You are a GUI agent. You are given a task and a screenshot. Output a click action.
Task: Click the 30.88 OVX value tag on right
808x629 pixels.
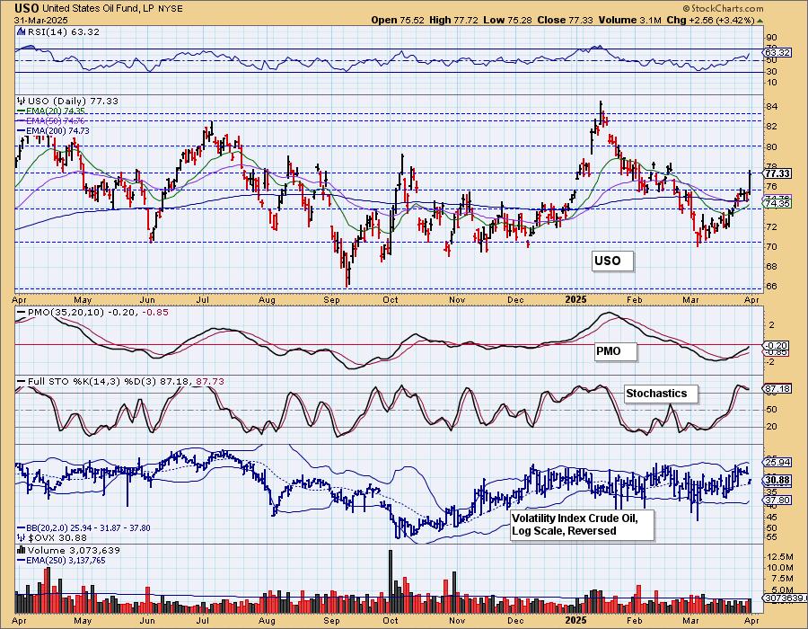(778, 480)
